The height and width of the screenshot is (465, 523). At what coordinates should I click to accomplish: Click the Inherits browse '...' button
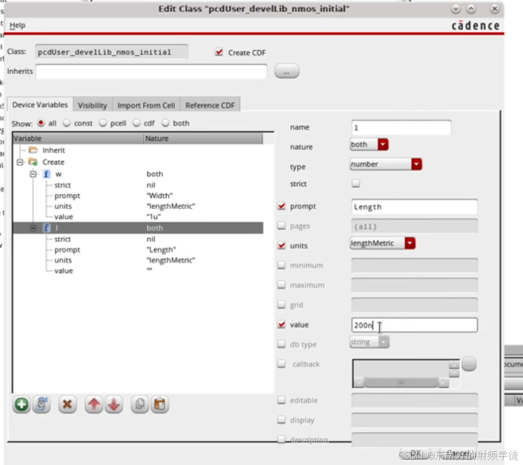click(287, 71)
